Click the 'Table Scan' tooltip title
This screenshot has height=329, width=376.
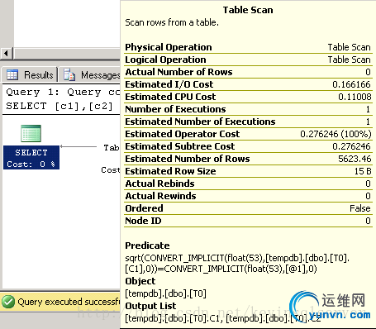(x=248, y=10)
